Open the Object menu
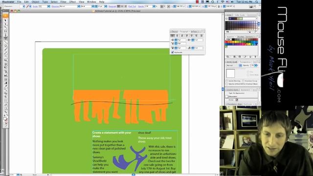 tap(36, 2)
